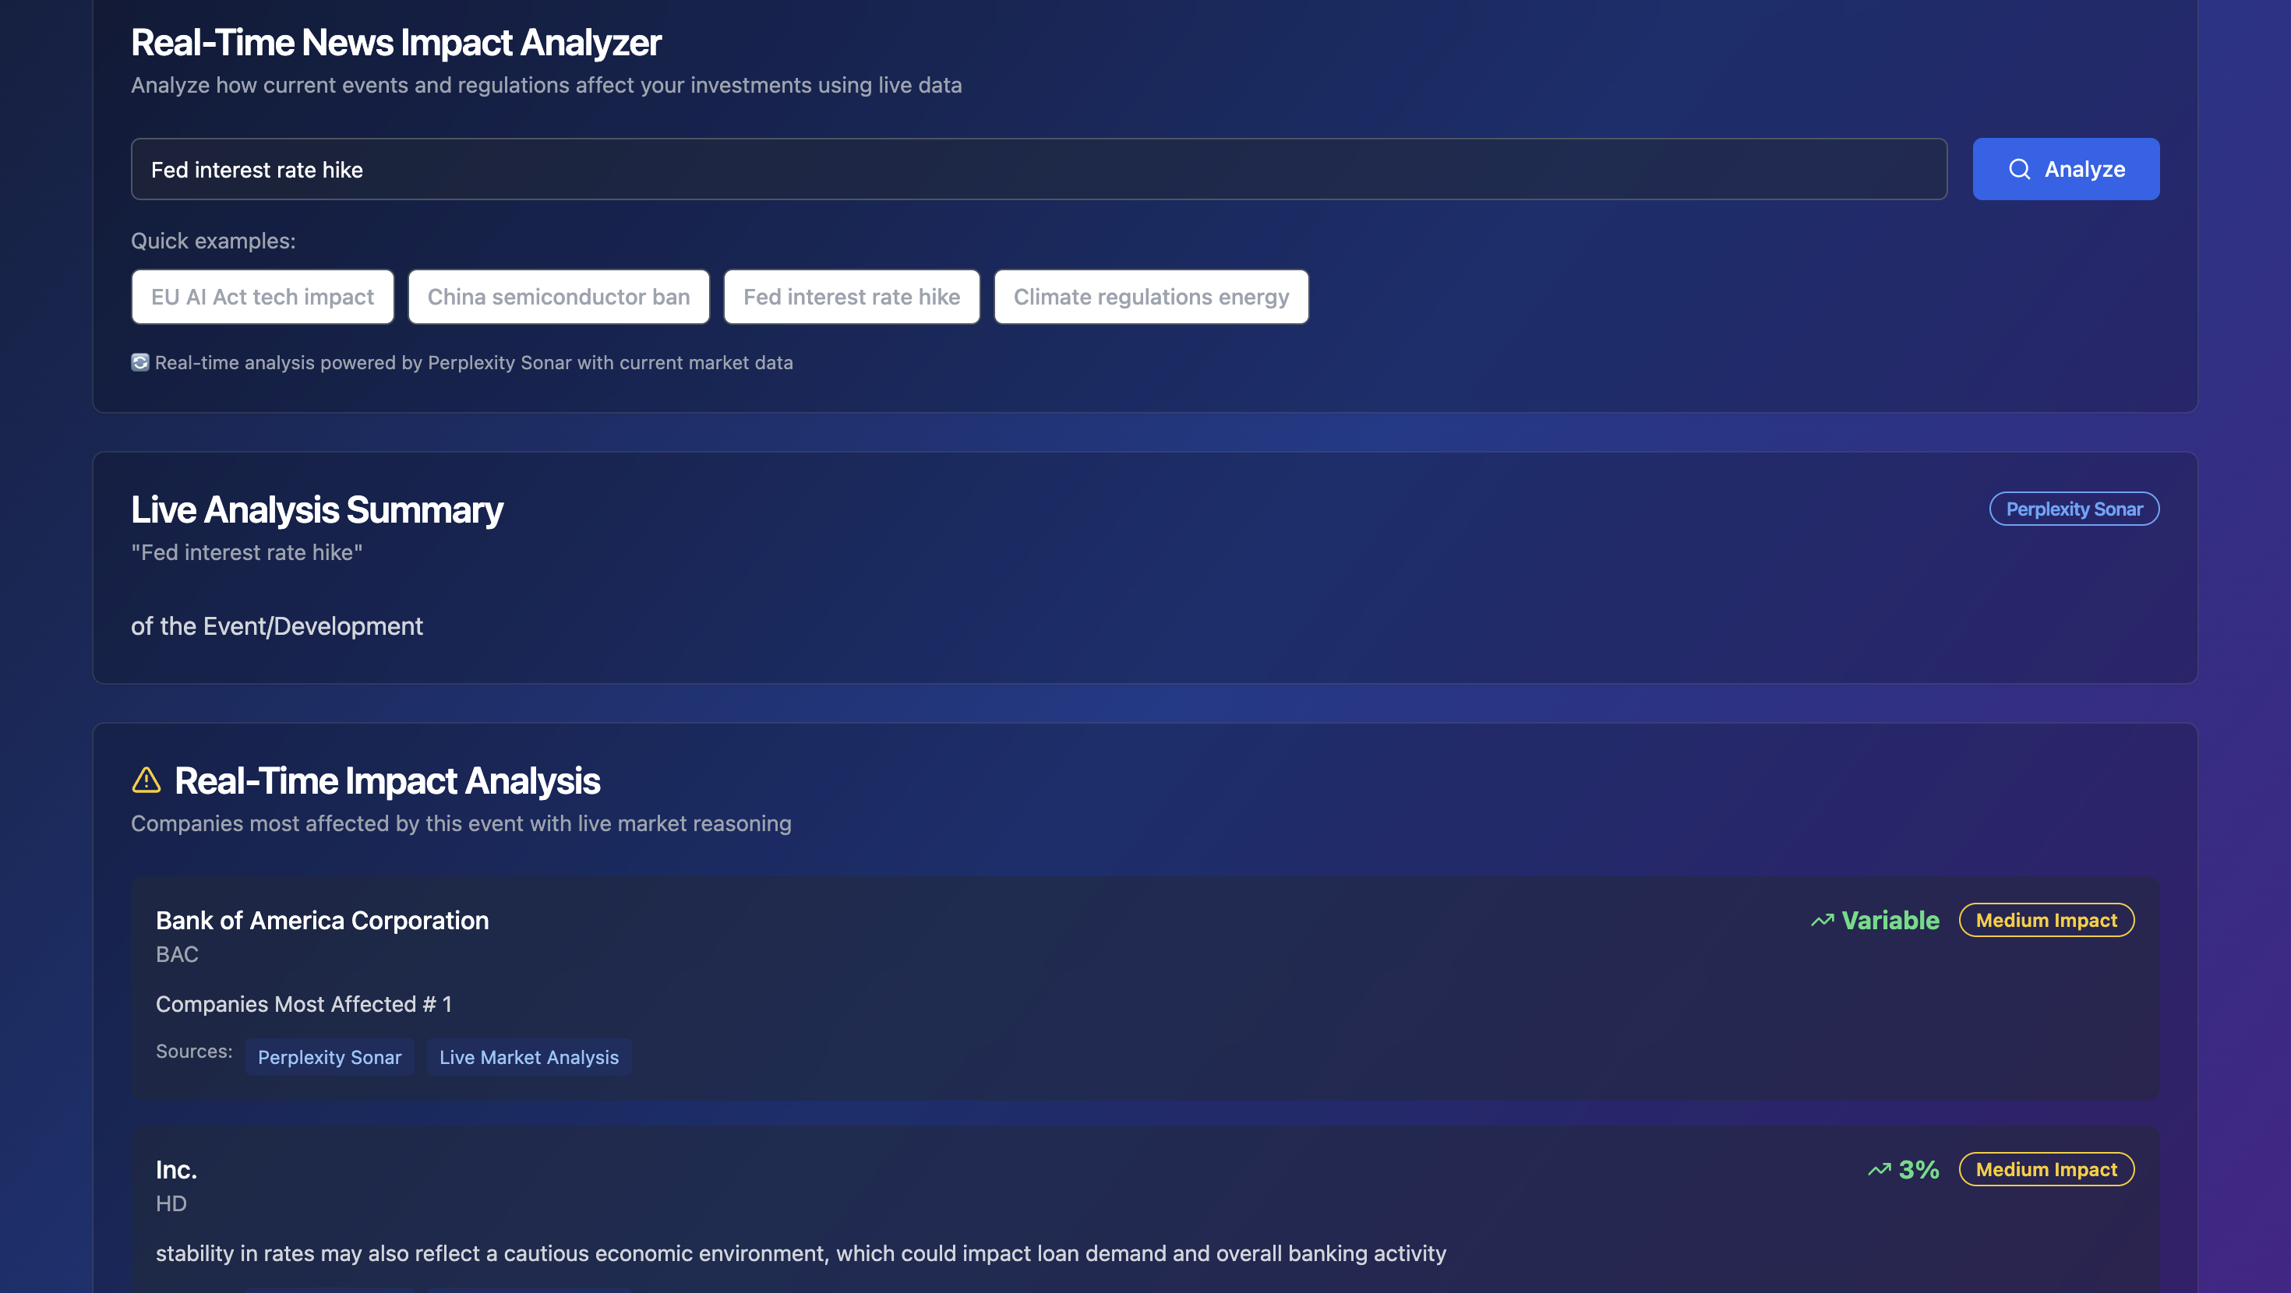The height and width of the screenshot is (1293, 2291).
Task: Choose China semiconductor ban quick example
Action: click(559, 297)
